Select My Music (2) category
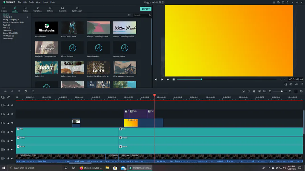Image resolution: width=305 pixels, height=171 pixels. (8, 36)
